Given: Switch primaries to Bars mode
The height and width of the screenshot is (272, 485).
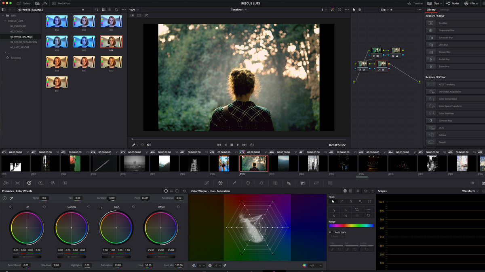Looking at the screenshot, I should click(171, 191).
